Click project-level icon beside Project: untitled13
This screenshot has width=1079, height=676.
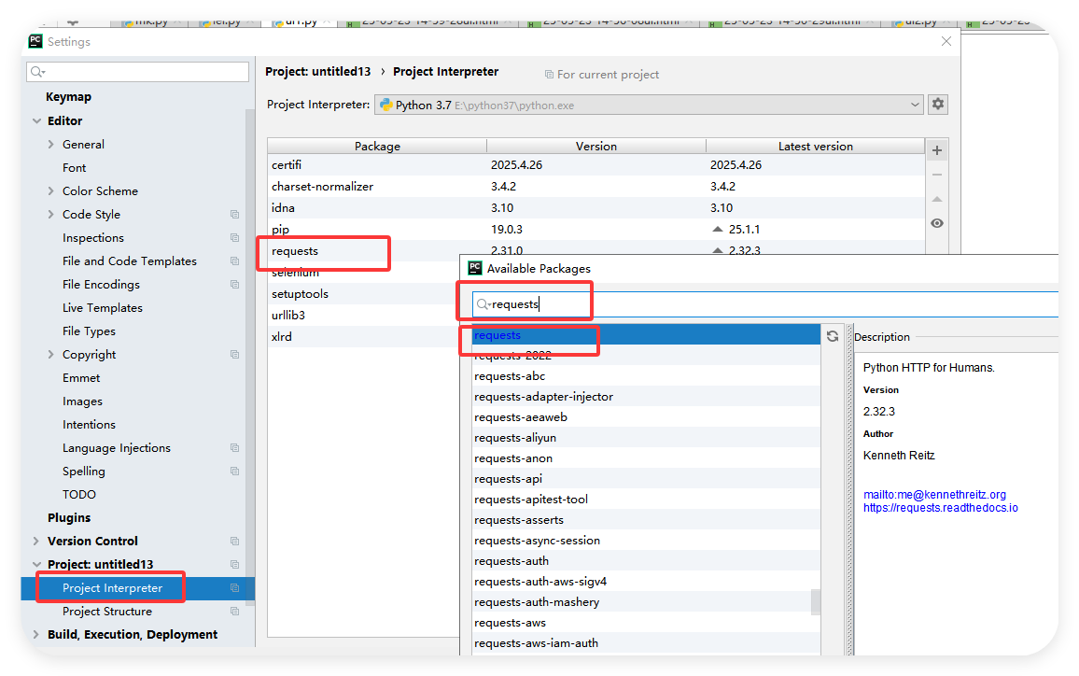pyautogui.click(x=234, y=565)
